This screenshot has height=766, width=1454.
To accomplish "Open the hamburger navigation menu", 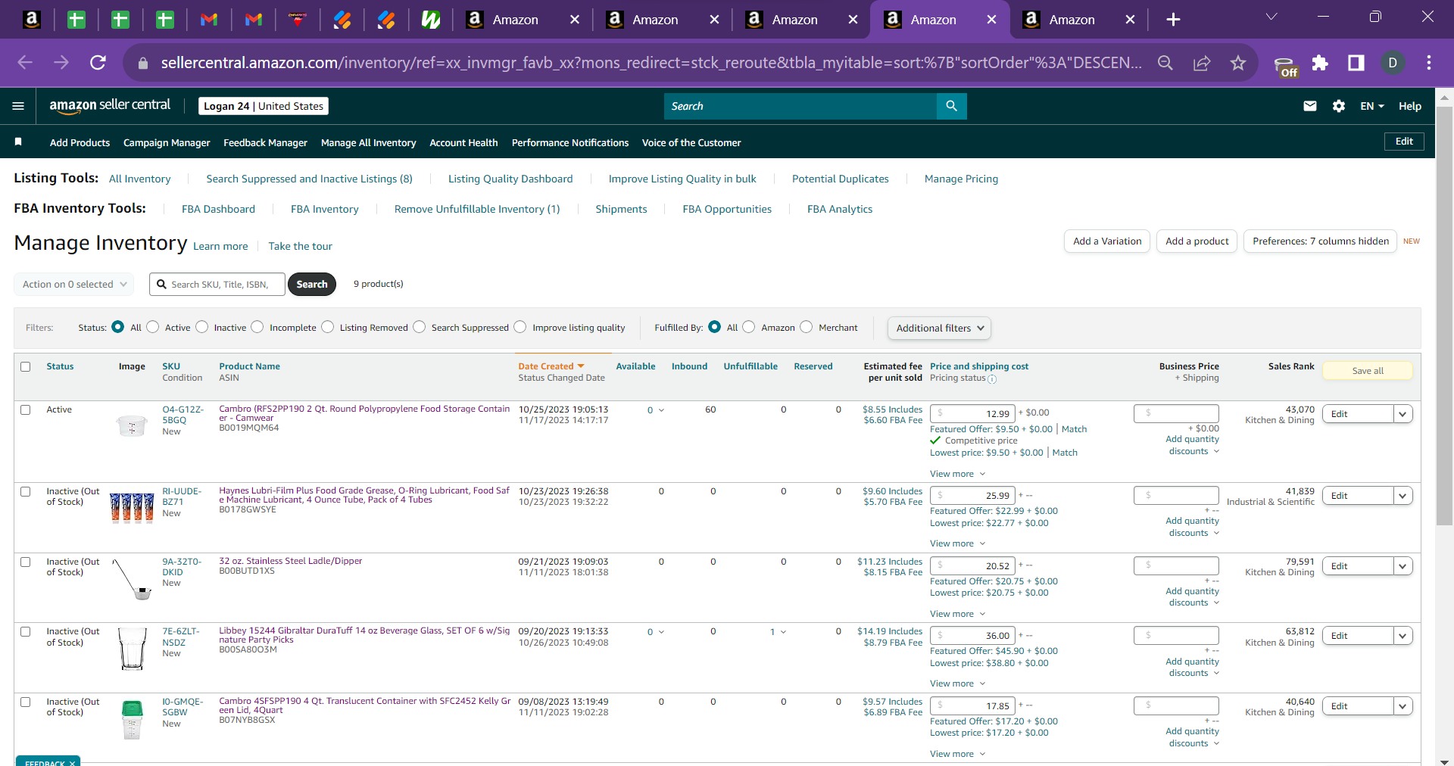I will (18, 106).
